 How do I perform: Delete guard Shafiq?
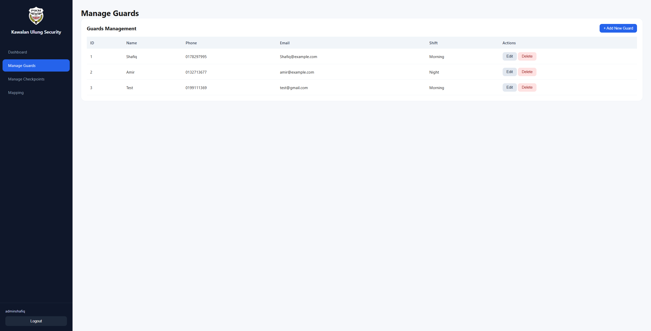pyautogui.click(x=527, y=56)
